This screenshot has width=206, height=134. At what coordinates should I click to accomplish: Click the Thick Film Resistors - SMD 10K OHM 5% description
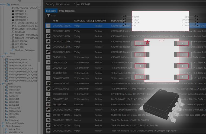(x=130, y=120)
